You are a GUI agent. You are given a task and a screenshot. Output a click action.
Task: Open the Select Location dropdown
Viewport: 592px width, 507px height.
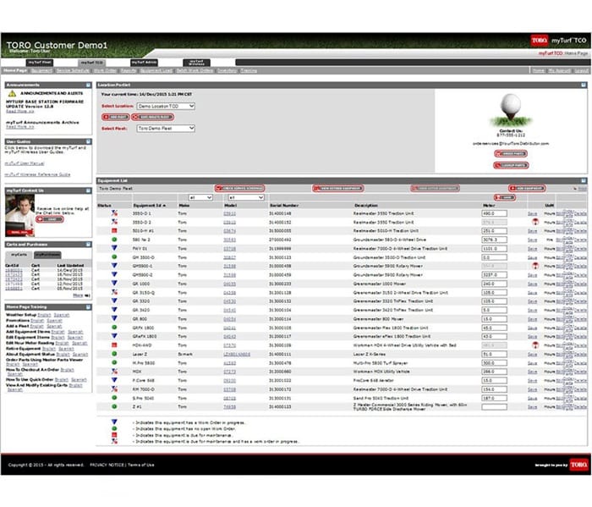(166, 106)
